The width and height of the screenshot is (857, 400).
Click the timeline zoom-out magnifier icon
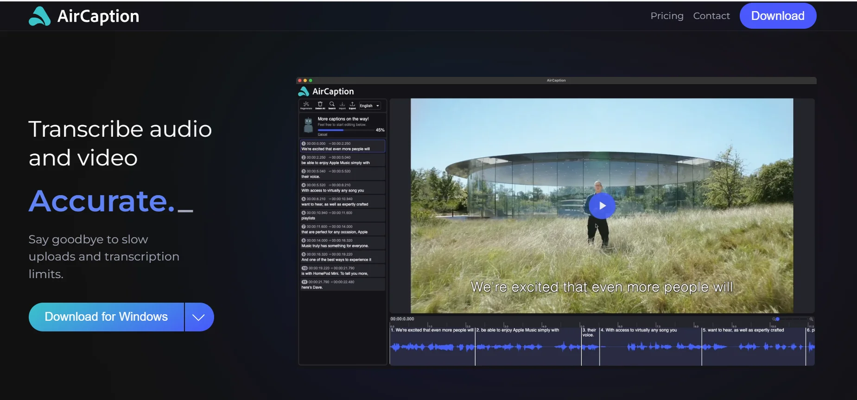774,319
